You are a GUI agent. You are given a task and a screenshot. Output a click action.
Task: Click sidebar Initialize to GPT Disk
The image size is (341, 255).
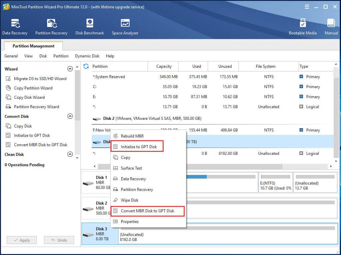point(28,136)
